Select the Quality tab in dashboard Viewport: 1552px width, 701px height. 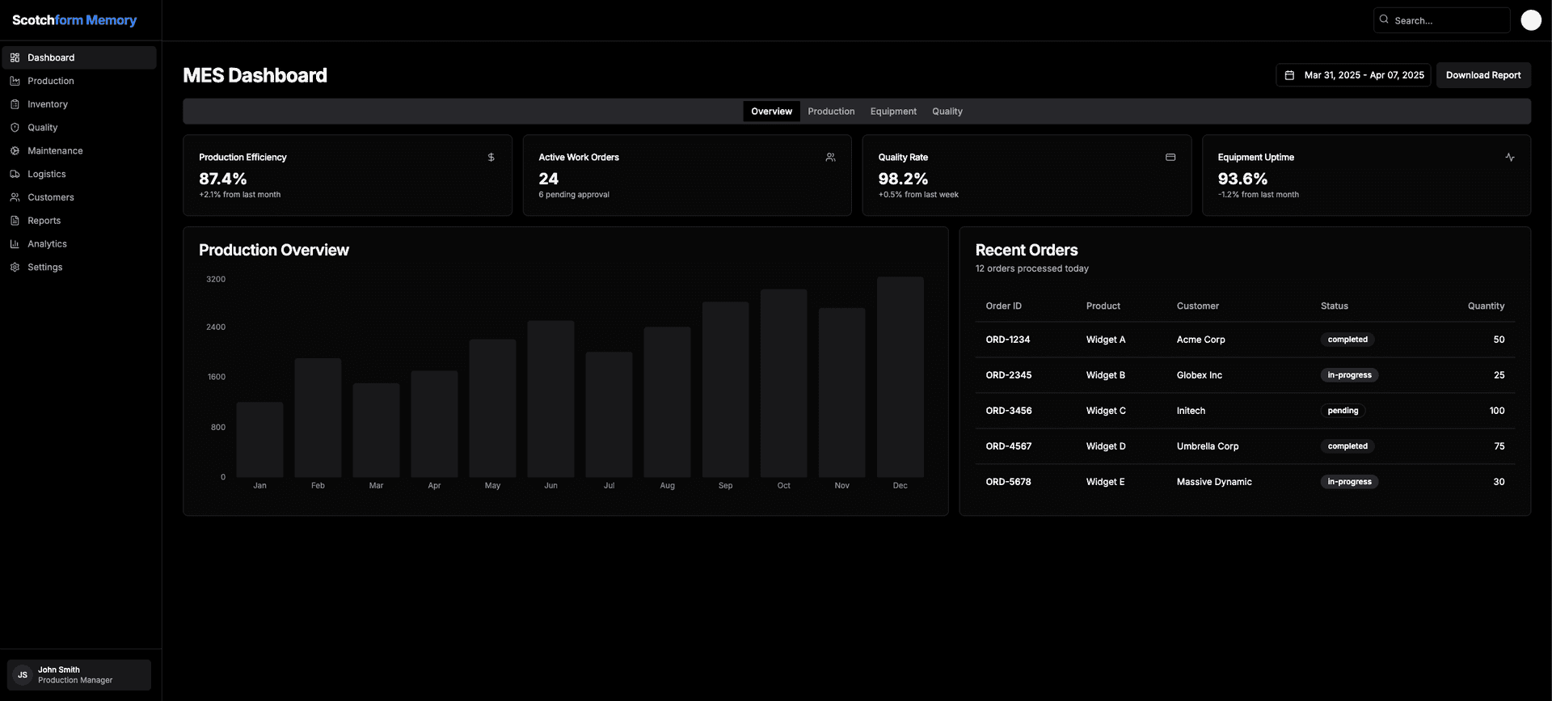(947, 112)
